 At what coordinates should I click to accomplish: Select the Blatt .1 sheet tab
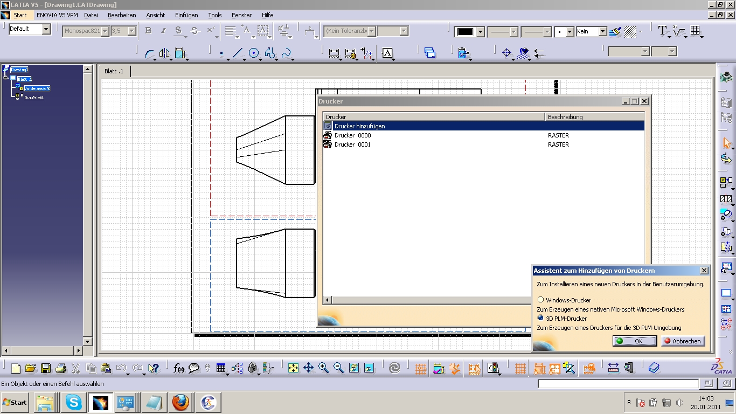pos(114,71)
